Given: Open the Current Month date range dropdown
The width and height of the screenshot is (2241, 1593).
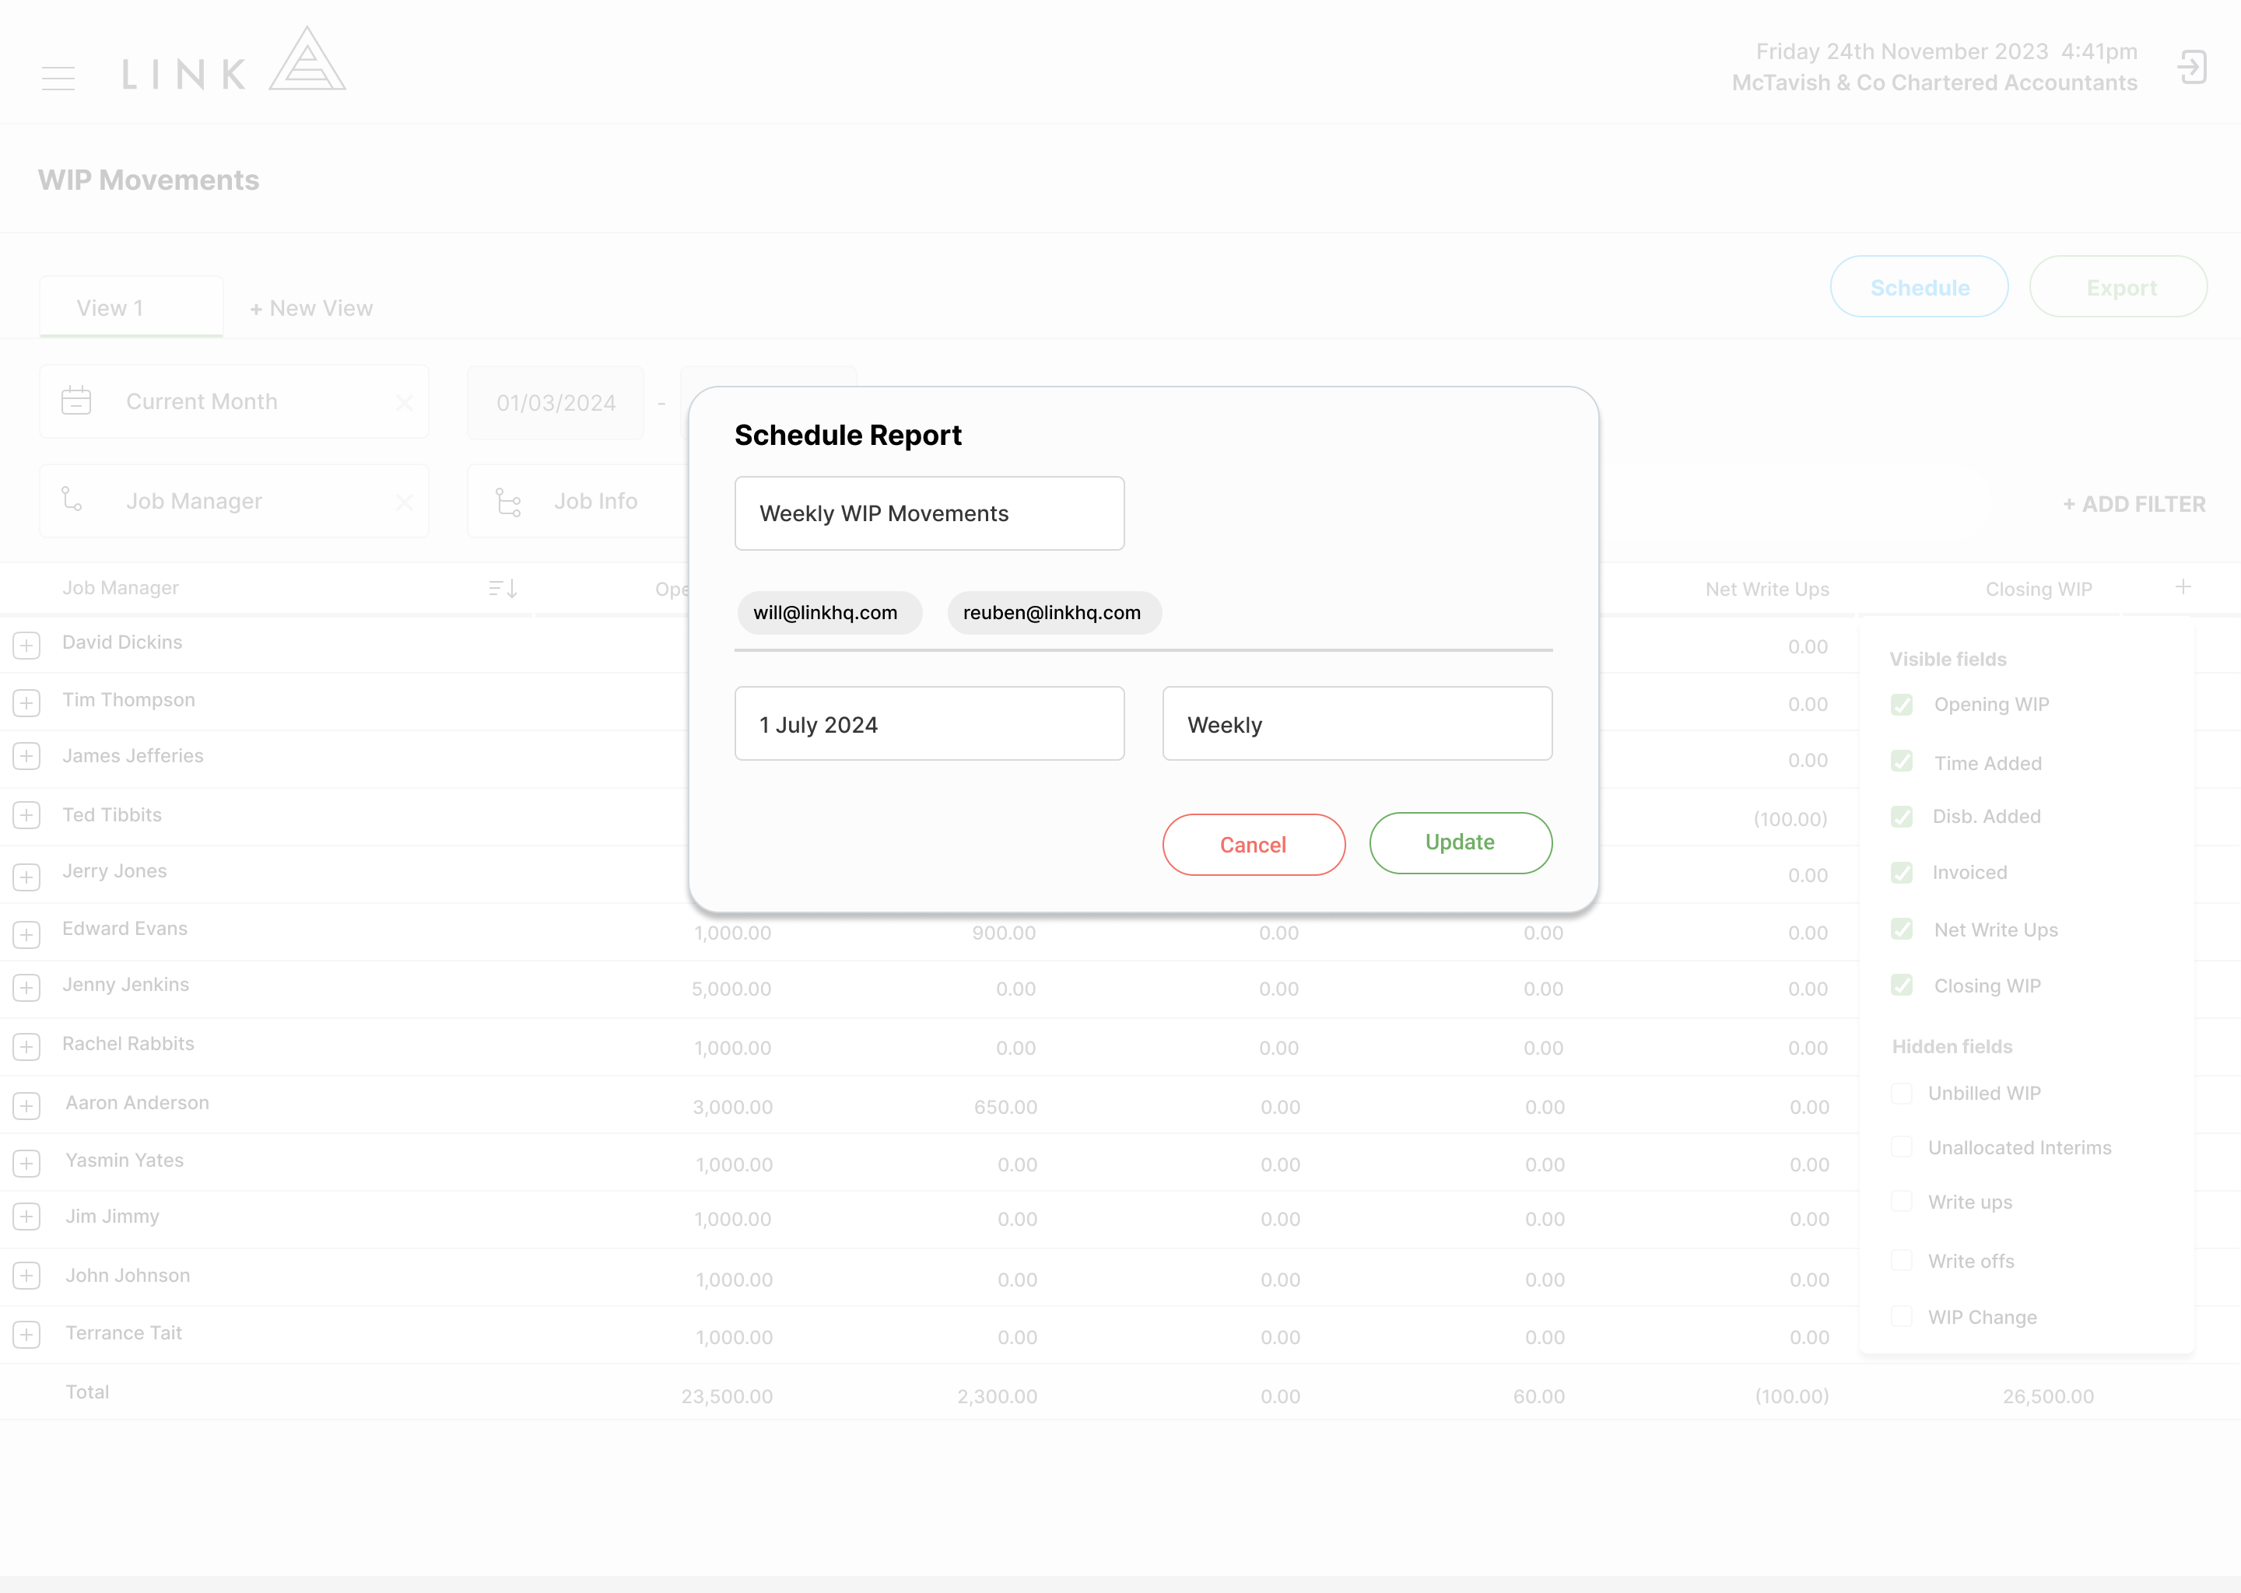Looking at the screenshot, I should (x=233, y=401).
